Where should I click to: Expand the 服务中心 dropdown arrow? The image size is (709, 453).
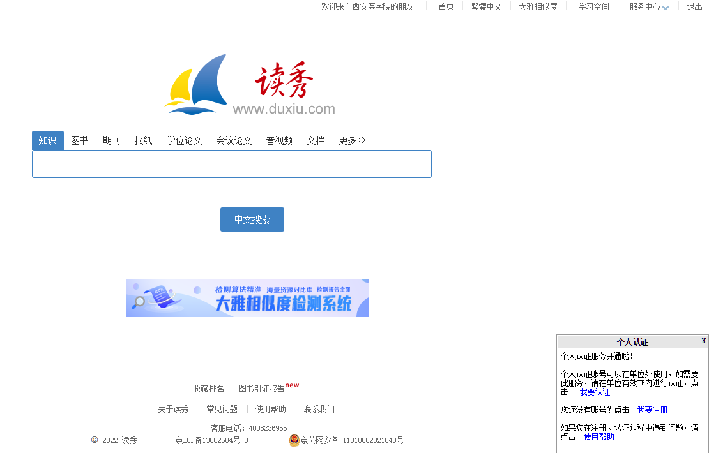[x=666, y=7]
